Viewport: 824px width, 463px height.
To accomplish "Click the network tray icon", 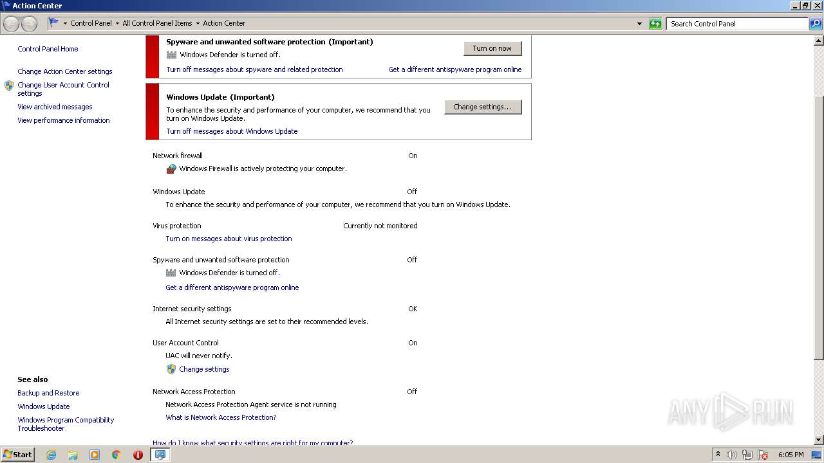I will point(747,455).
